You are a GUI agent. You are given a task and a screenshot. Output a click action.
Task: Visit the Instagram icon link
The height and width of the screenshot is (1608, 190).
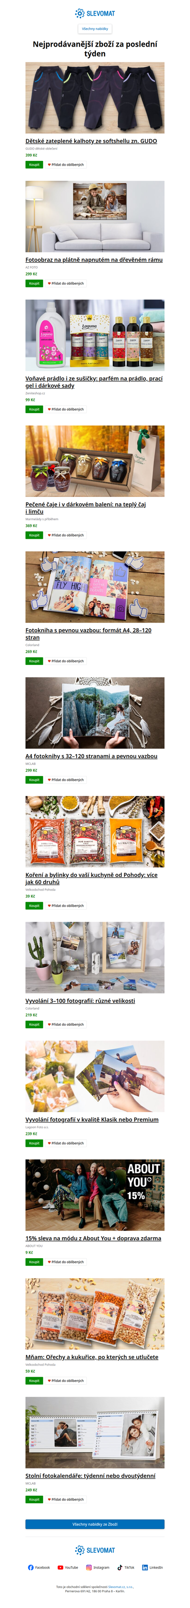(98, 1567)
